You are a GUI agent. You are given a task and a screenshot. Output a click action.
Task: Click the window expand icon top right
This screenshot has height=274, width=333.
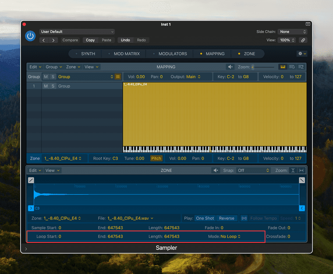tap(308, 24)
